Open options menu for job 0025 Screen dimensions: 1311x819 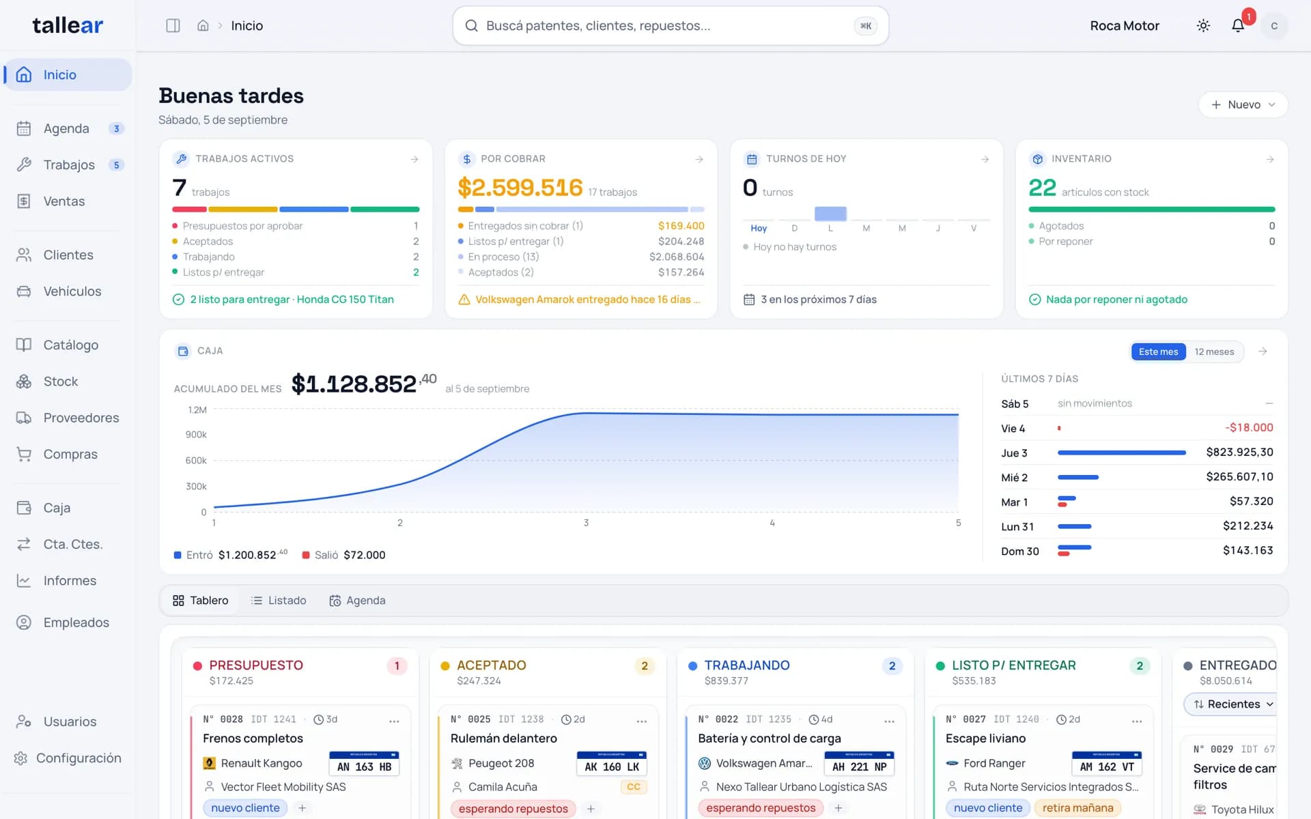[642, 721]
